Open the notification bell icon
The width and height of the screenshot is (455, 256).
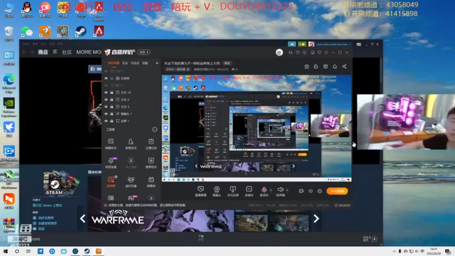coord(335,67)
